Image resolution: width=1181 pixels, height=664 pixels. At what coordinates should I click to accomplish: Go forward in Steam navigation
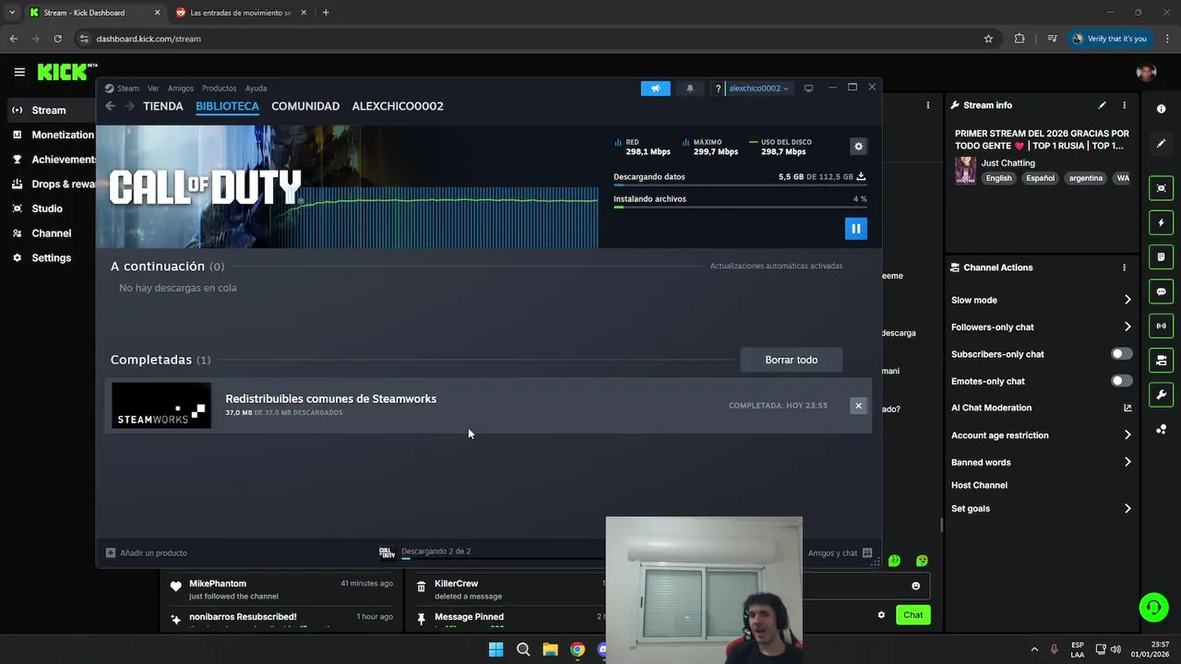click(130, 106)
